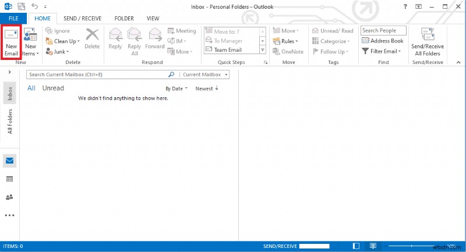Delete the selected item

click(92, 39)
